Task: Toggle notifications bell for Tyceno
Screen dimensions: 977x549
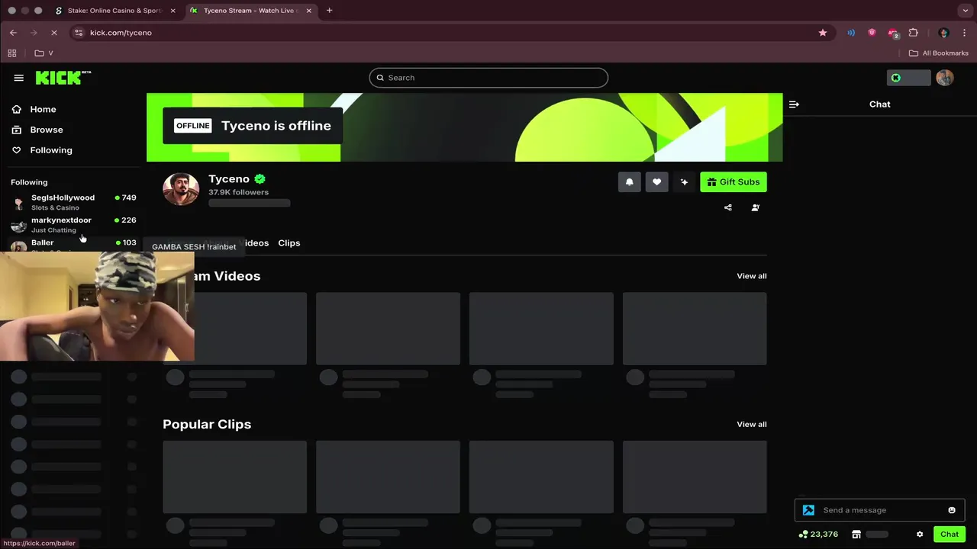Action: (629, 182)
